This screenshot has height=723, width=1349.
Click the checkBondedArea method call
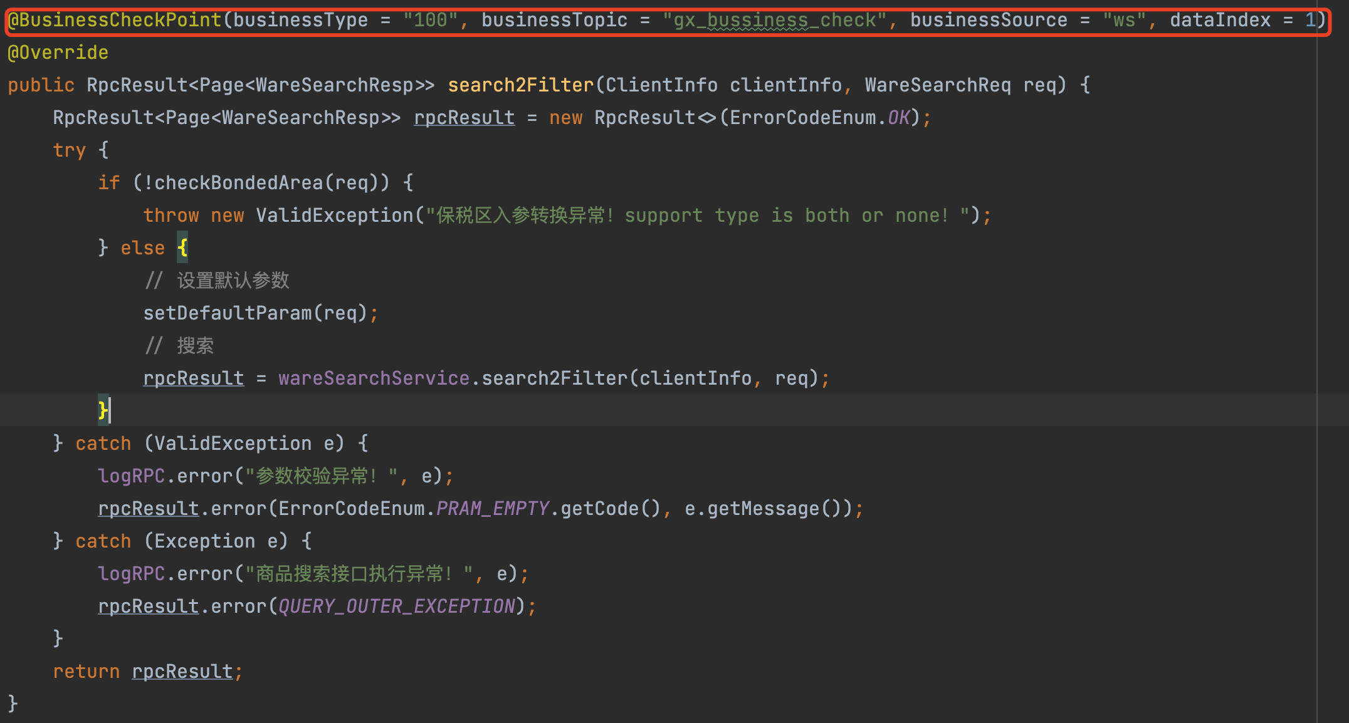click(x=239, y=183)
